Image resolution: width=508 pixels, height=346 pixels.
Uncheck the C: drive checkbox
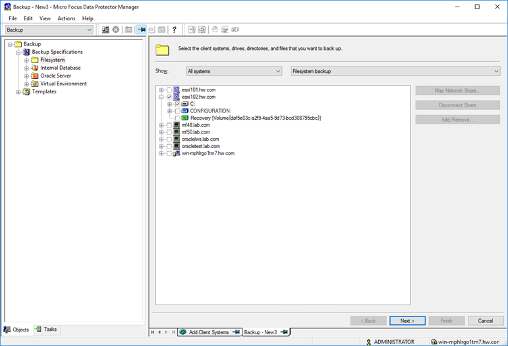click(177, 104)
